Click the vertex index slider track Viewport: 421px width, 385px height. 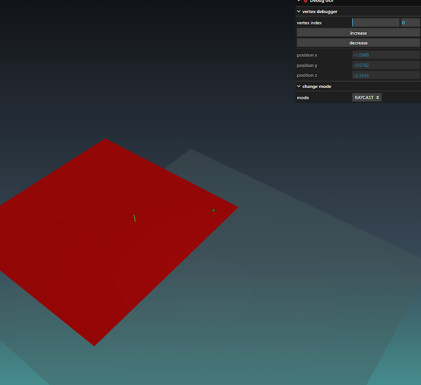coord(375,23)
